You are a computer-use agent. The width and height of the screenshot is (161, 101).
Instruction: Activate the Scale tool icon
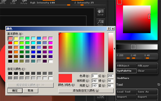(13, 2)
